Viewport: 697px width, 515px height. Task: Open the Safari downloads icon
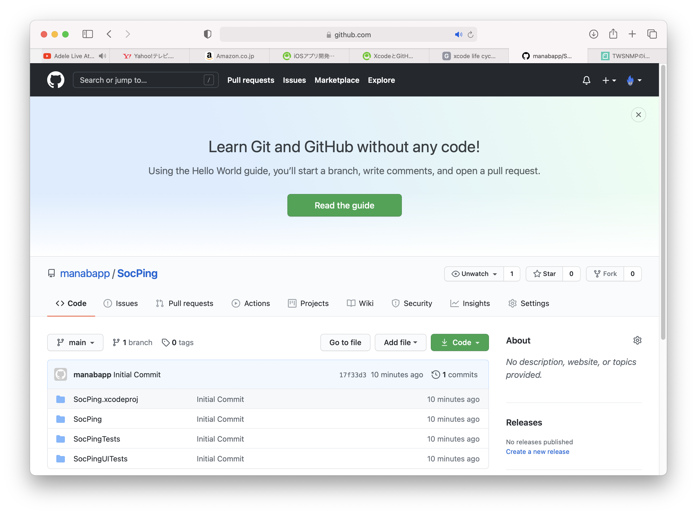click(594, 34)
